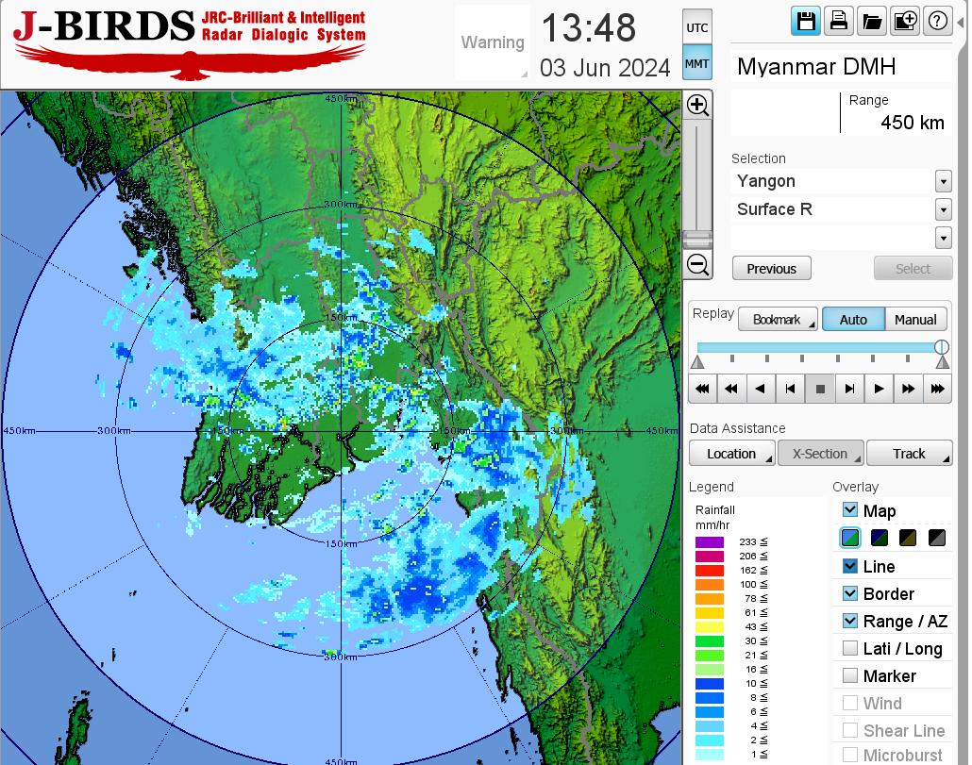
Task: Click the print icon in toolbar
Action: click(x=839, y=22)
